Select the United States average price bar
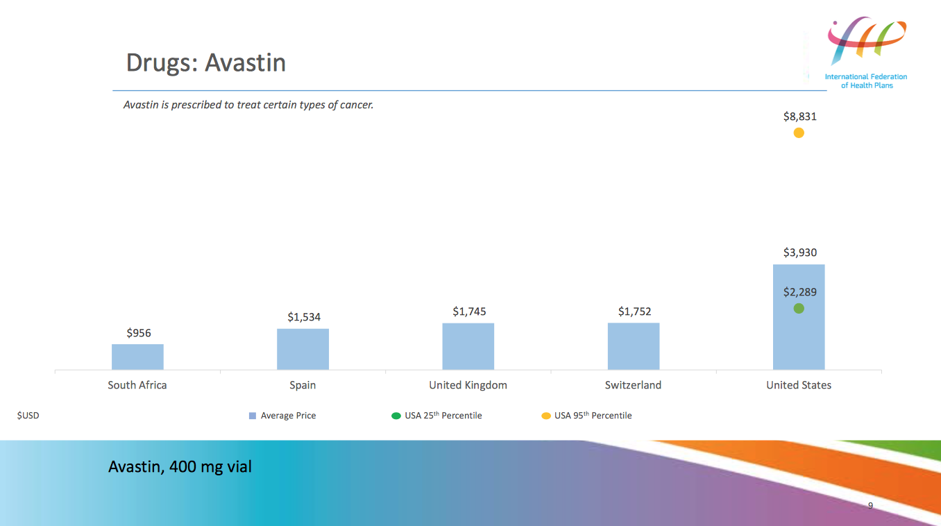 tap(799, 317)
